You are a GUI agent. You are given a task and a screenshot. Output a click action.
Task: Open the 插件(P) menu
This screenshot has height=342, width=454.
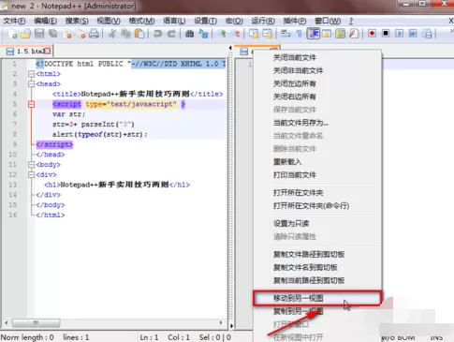point(295,21)
